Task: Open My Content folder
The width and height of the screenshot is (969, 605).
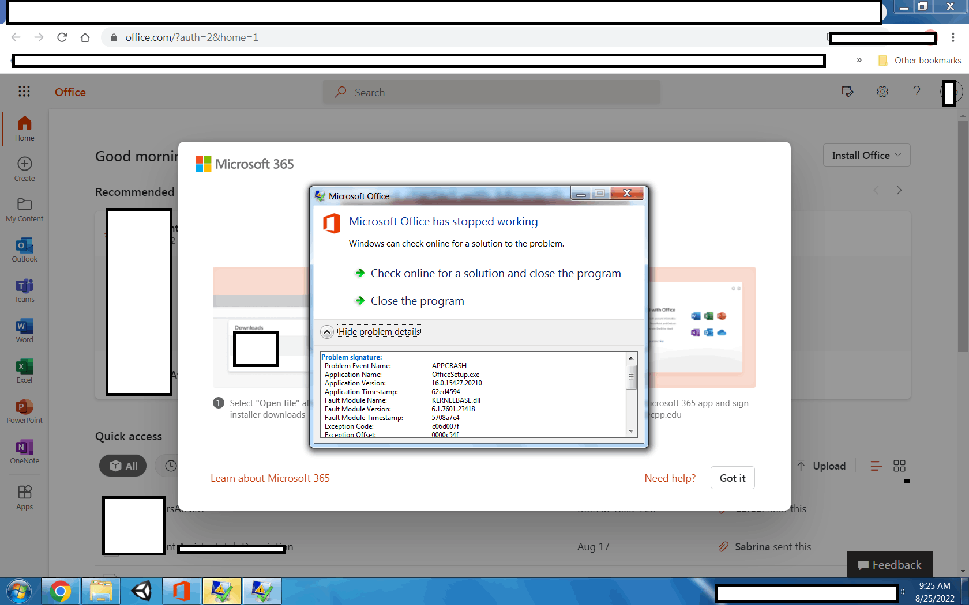Action: [24, 210]
